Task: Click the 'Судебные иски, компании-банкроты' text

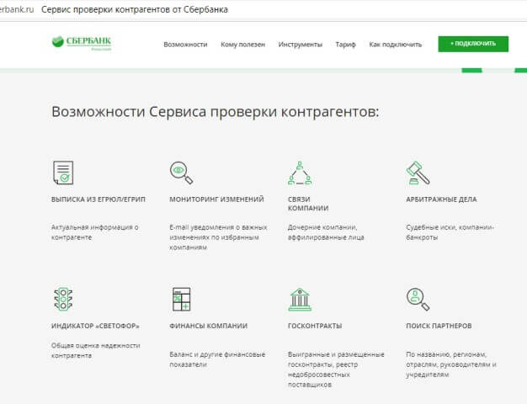Action: [x=450, y=232]
